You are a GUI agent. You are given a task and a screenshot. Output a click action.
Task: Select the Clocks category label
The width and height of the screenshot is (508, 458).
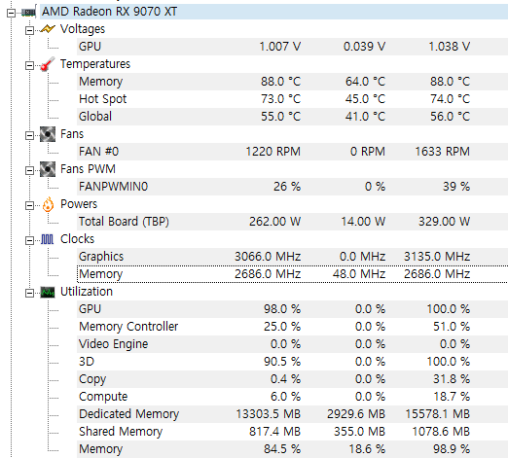pyautogui.click(x=77, y=239)
